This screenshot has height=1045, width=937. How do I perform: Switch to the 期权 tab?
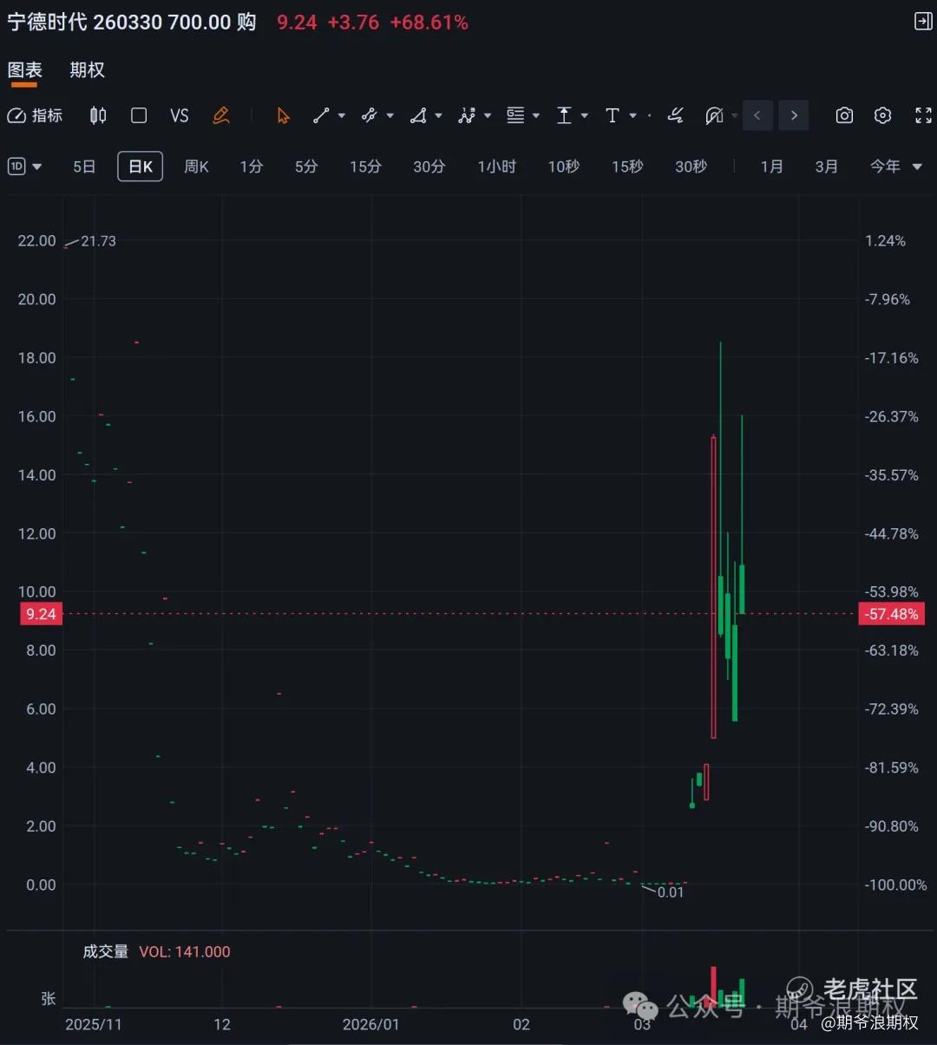(87, 70)
